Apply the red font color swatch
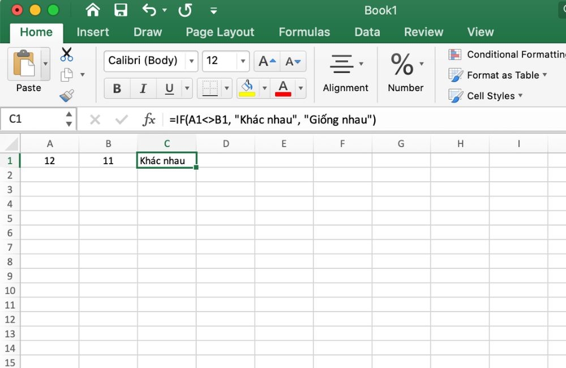 click(x=283, y=88)
